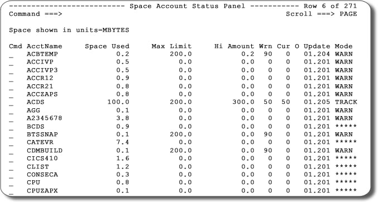The image size is (378, 202).
Task: Click the Command input field
Action: point(169,14)
